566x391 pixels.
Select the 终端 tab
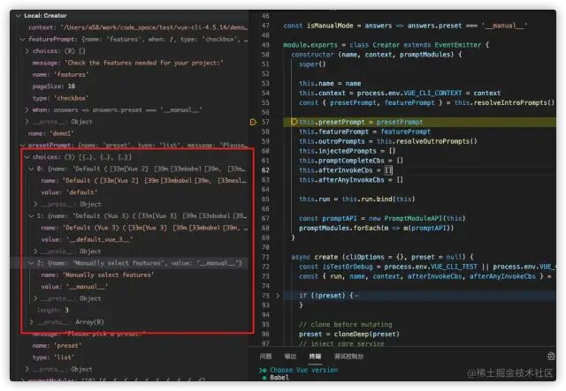315,357
